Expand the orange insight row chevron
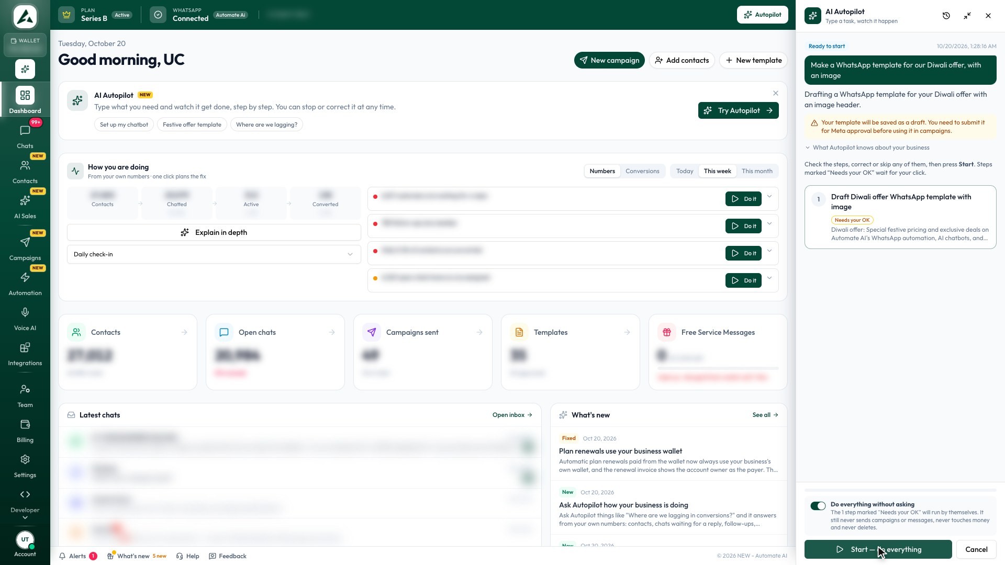 pos(769,278)
